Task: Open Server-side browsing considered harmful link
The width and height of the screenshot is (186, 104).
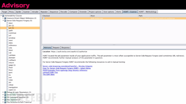Action: click(x=67, y=66)
